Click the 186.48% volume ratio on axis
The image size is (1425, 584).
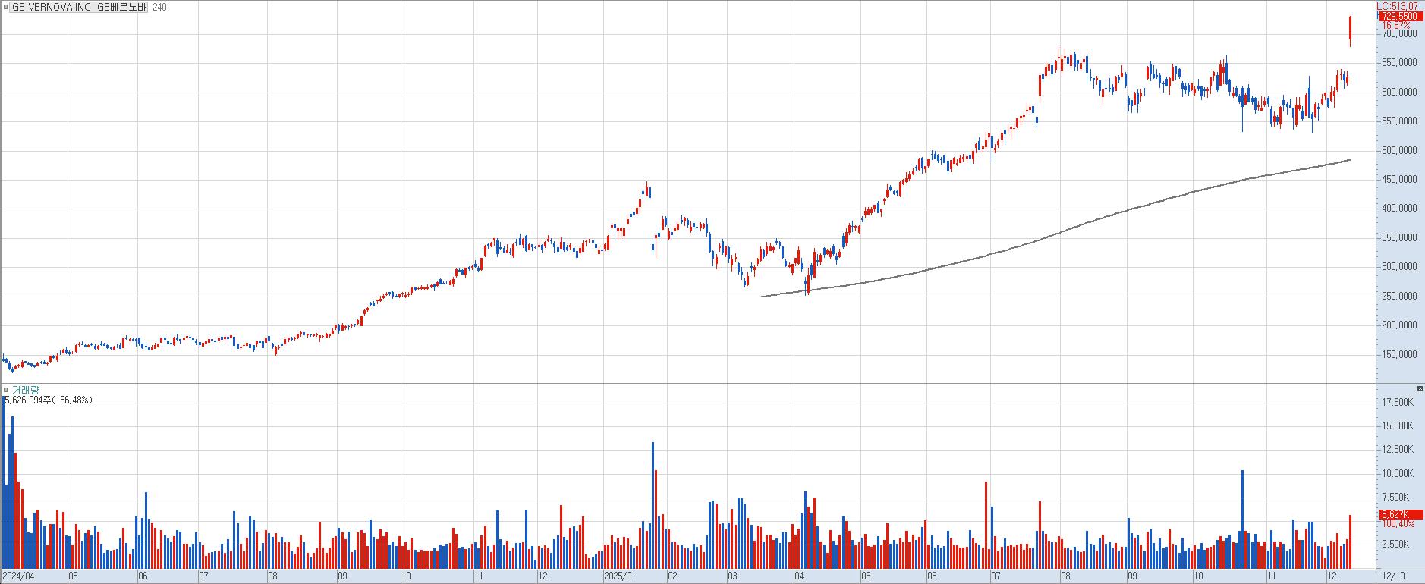coord(1398,524)
